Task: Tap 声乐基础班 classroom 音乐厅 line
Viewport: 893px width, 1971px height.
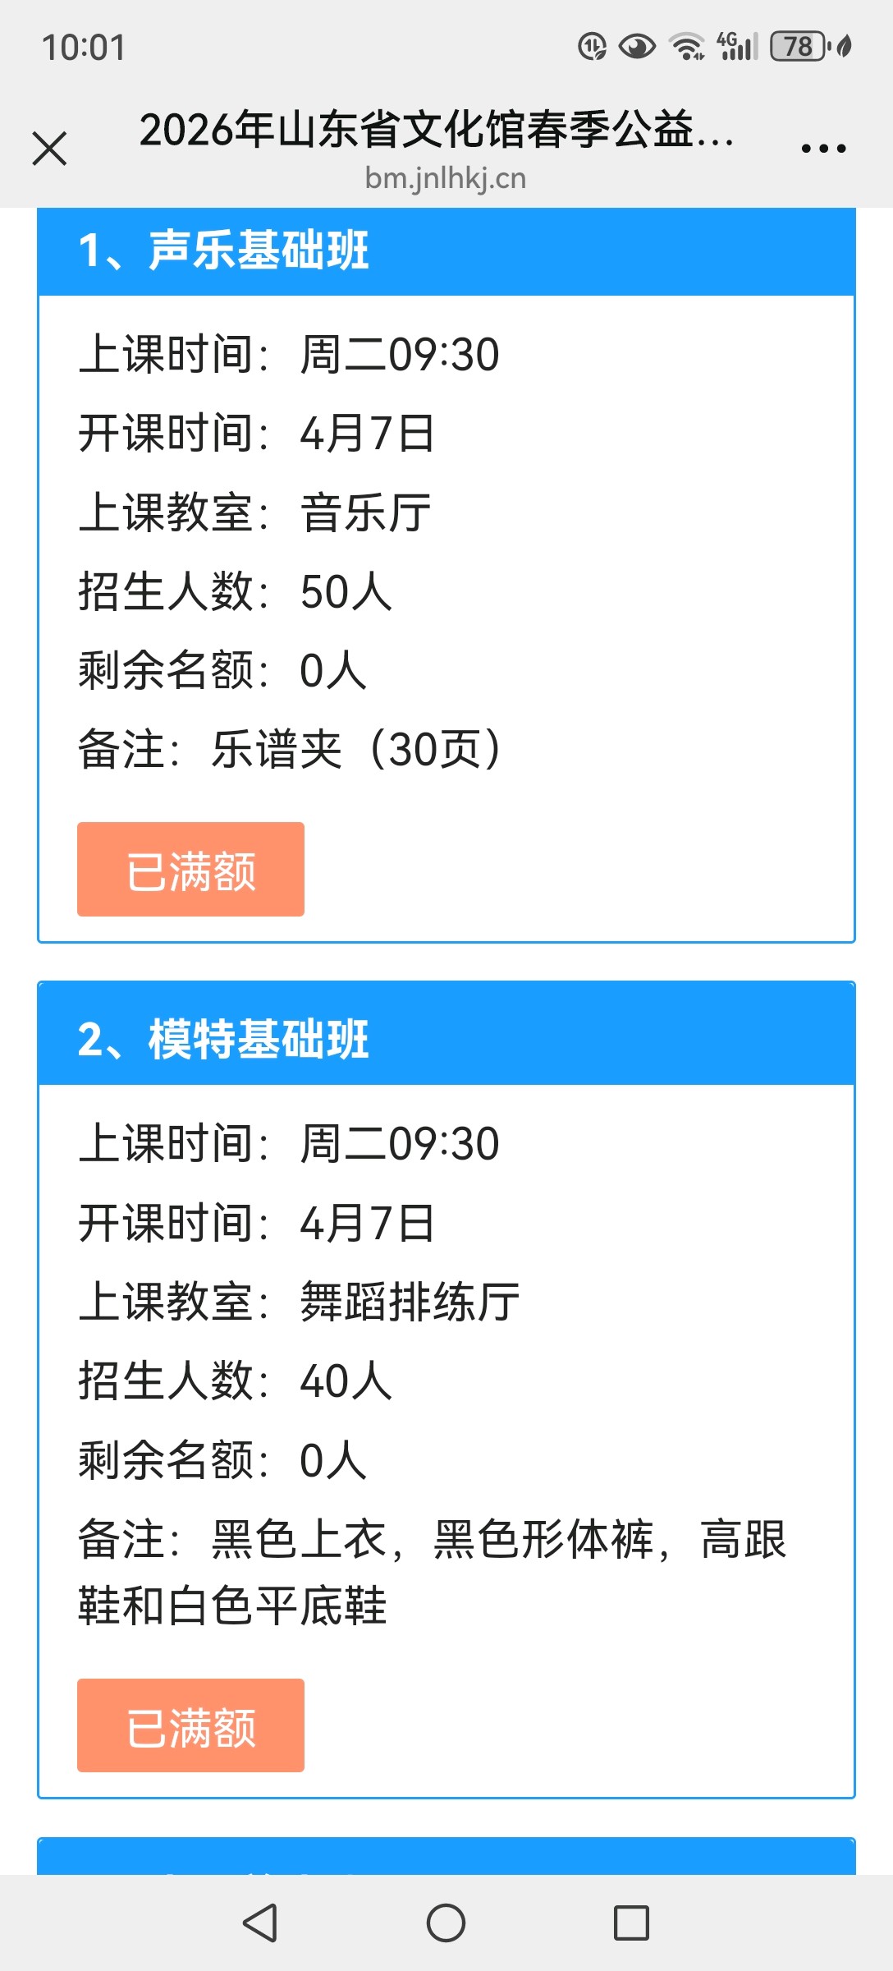Action: (254, 512)
